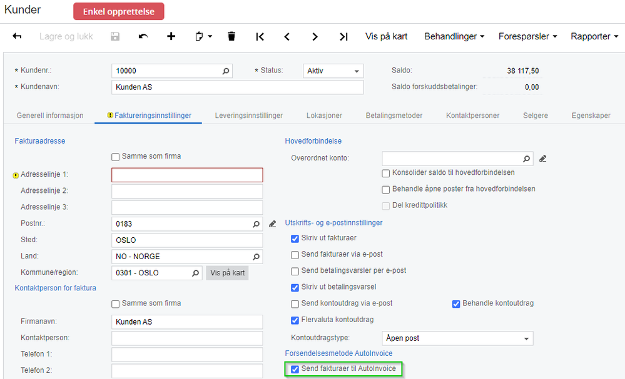Click the back arrow icon in toolbar

point(17,36)
